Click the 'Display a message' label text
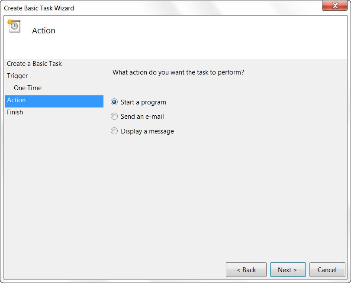The image size is (351, 283). coord(147,131)
